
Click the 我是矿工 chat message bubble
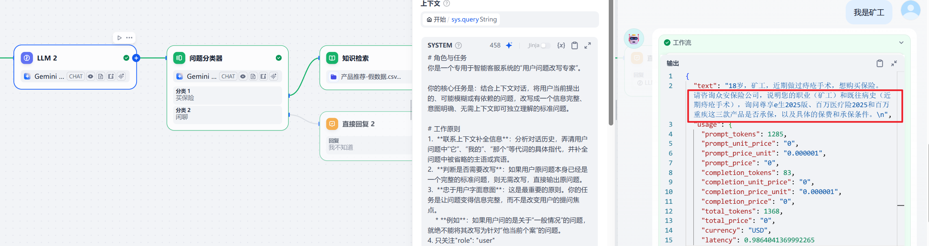pos(869,12)
